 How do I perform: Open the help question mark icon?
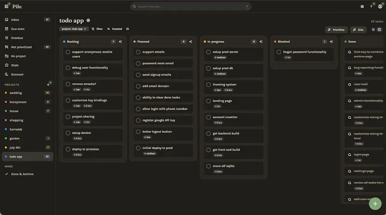click(371, 7)
